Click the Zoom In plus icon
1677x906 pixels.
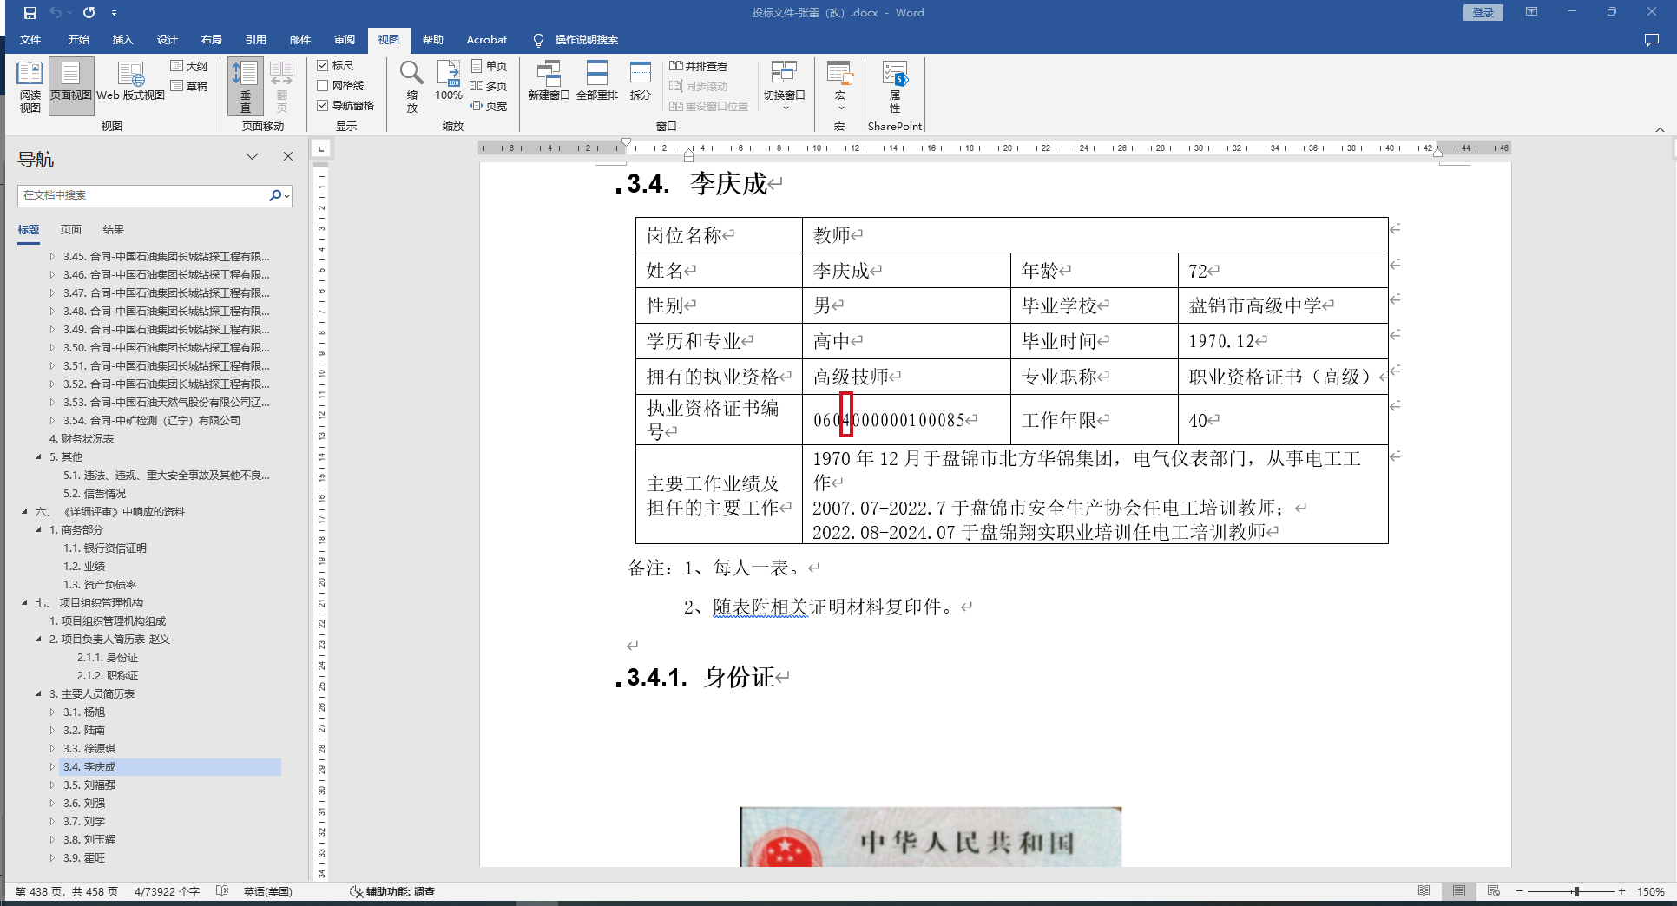1621,891
